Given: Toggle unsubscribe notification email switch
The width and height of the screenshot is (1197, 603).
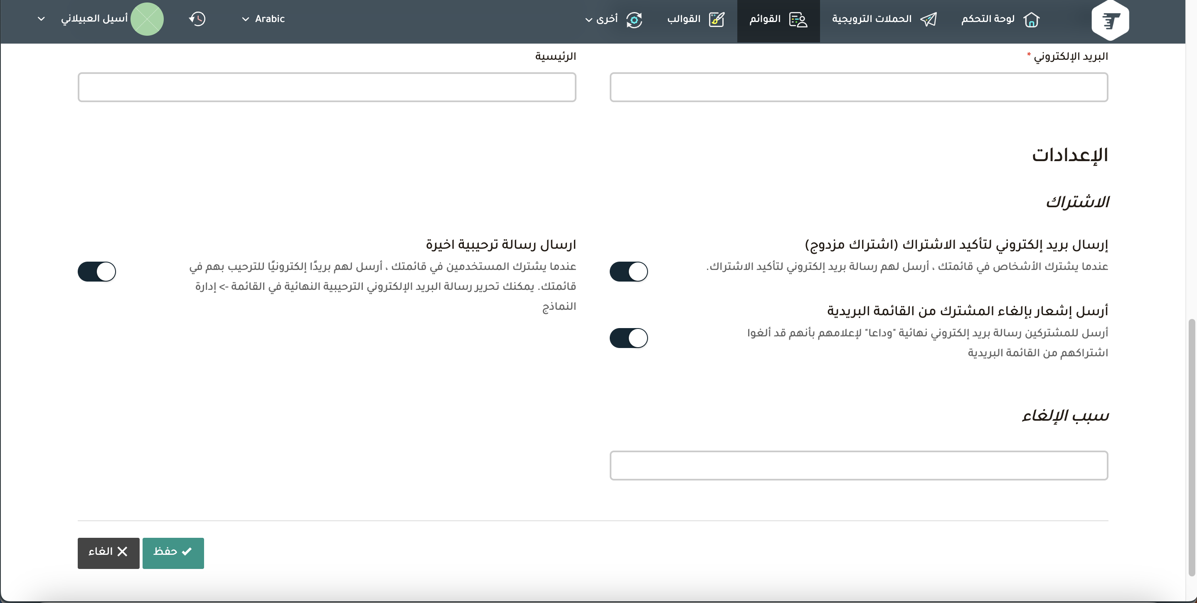Looking at the screenshot, I should coord(628,338).
